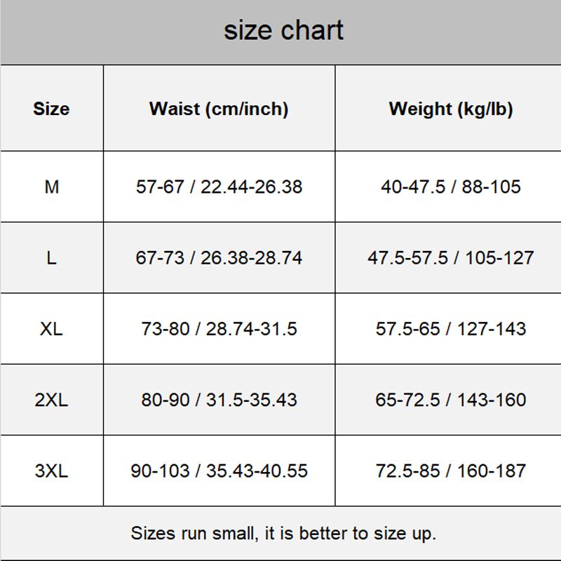
Task: Select the 3XL size cell
Action: [x=51, y=471]
